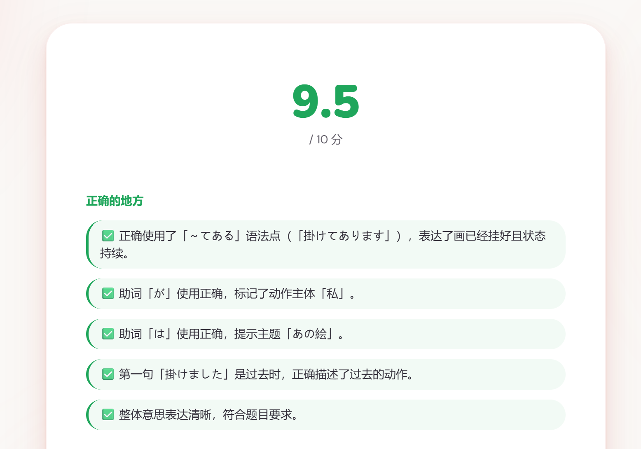Click the '/ 10 分' score label
Image resolution: width=641 pixels, height=449 pixels.
[x=326, y=139]
